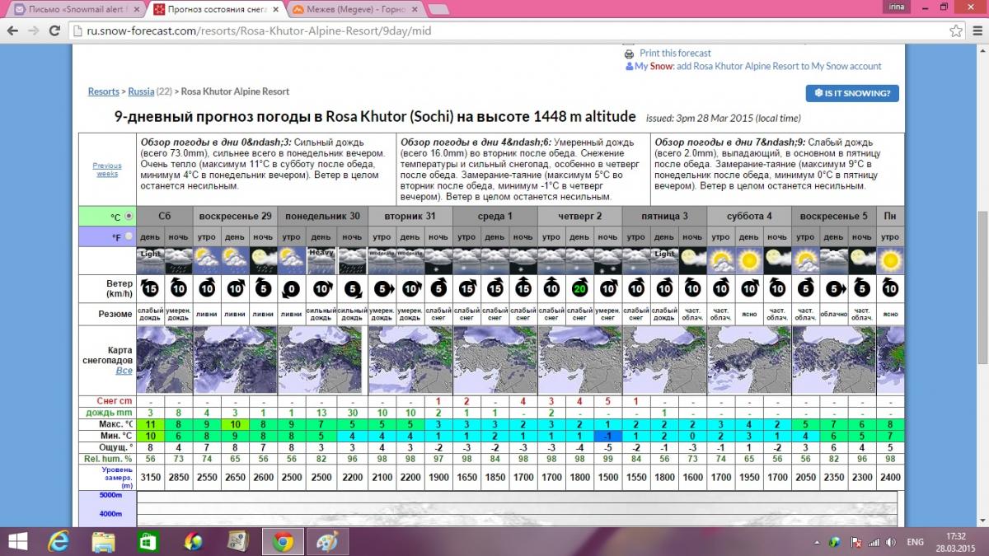Show hidden system tray icons

[x=817, y=542]
